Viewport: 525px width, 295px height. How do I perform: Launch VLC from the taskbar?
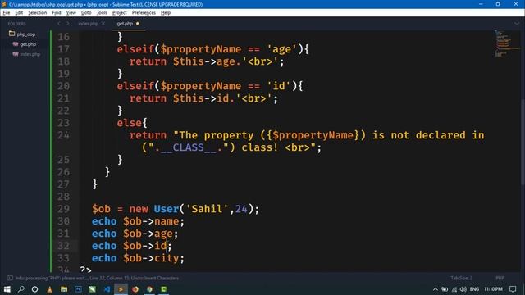pos(49,289)
